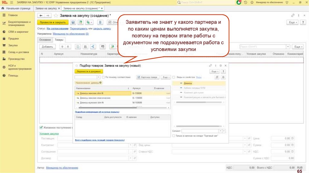The height and width of the screenshot is (173, 309).
Task: Click the move row up arrow
Action: [x=62, y=47]
